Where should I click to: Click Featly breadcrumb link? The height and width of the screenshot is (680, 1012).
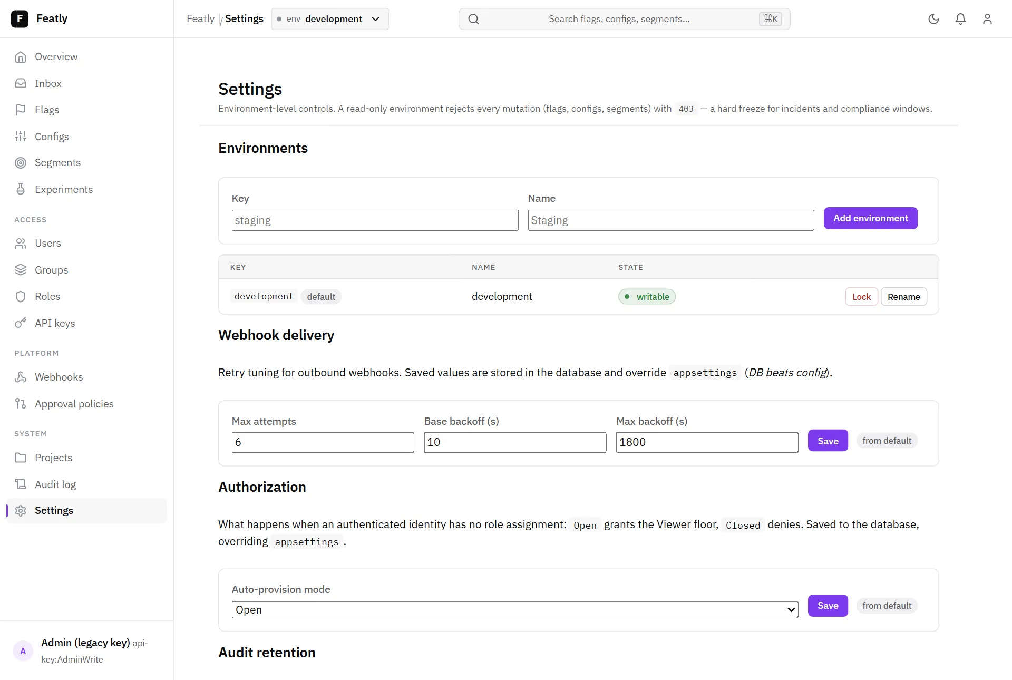(x=200, y=19)
